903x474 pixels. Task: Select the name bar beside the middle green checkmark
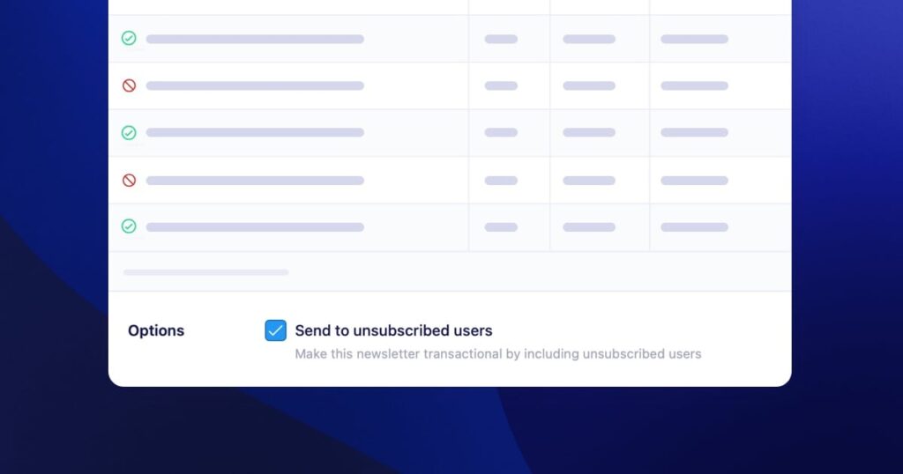click(x=255, y=133)
